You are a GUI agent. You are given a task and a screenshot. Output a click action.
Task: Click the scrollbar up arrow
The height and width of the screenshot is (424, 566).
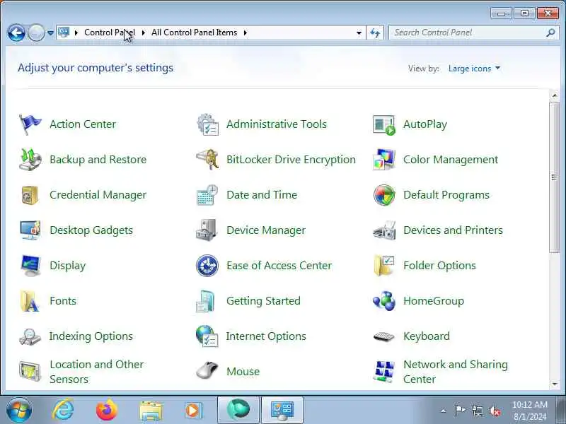point(555,95)
